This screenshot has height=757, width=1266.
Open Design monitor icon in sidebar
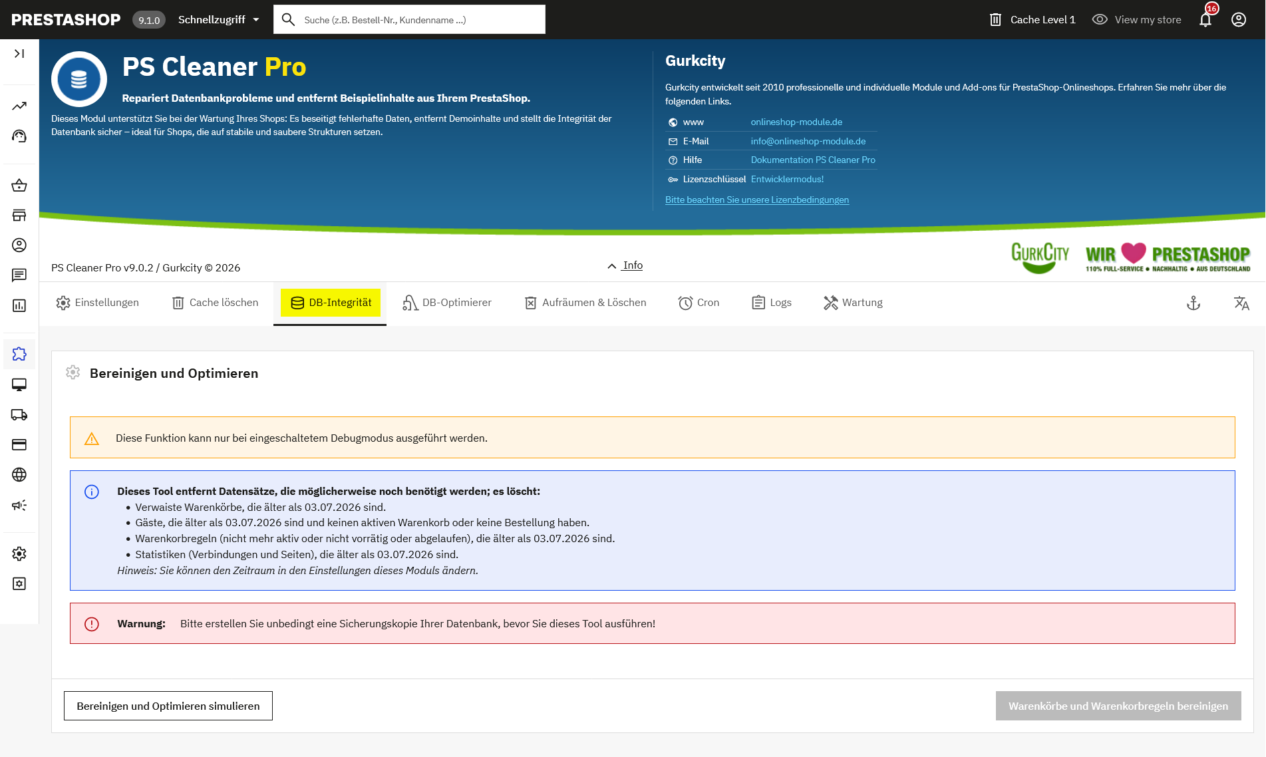(x=19, y=384)
